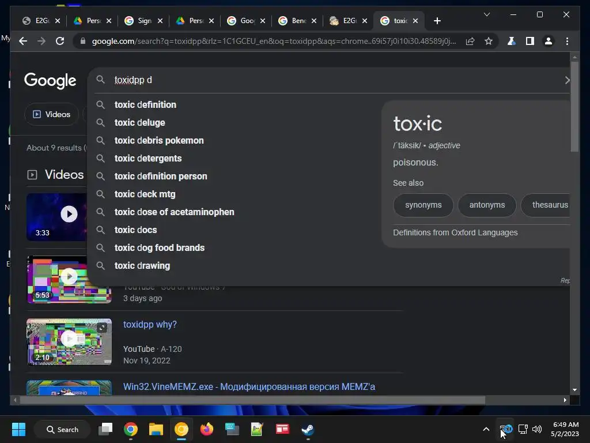
Task: Select suggestion toxic deck mtg
Action: pos(145,194)
